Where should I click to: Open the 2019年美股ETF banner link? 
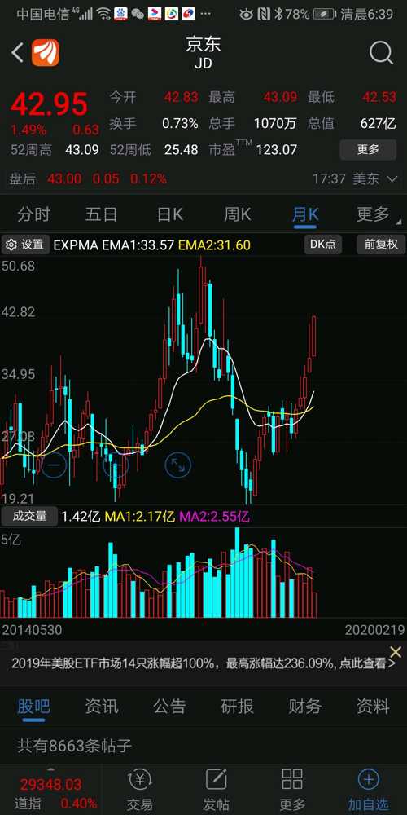pyautogui.click(x=203, y=663)
